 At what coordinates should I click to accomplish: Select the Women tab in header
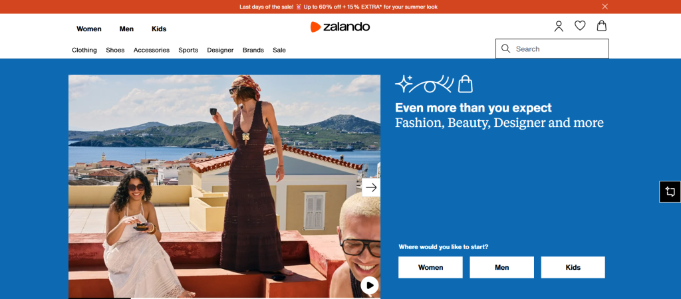pos(89,29)
